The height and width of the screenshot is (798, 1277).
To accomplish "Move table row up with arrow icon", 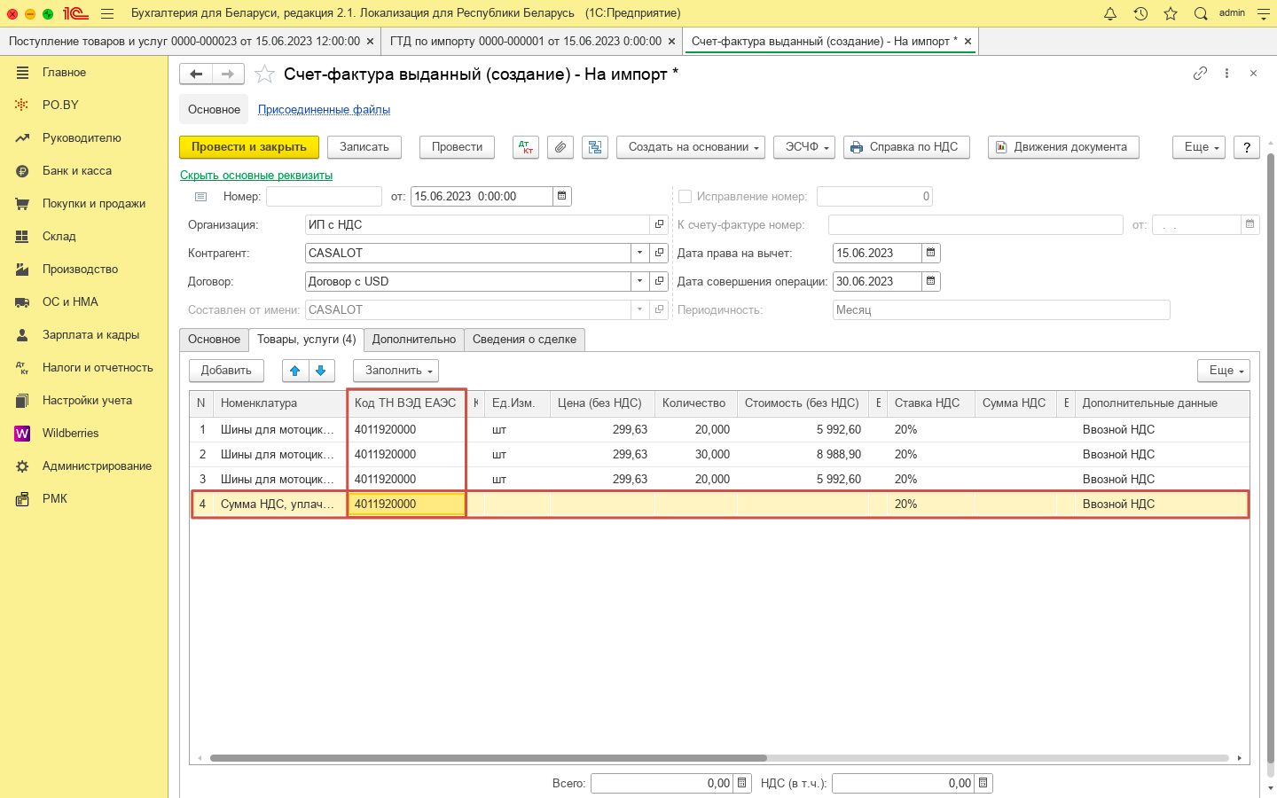I will point(295,371).
